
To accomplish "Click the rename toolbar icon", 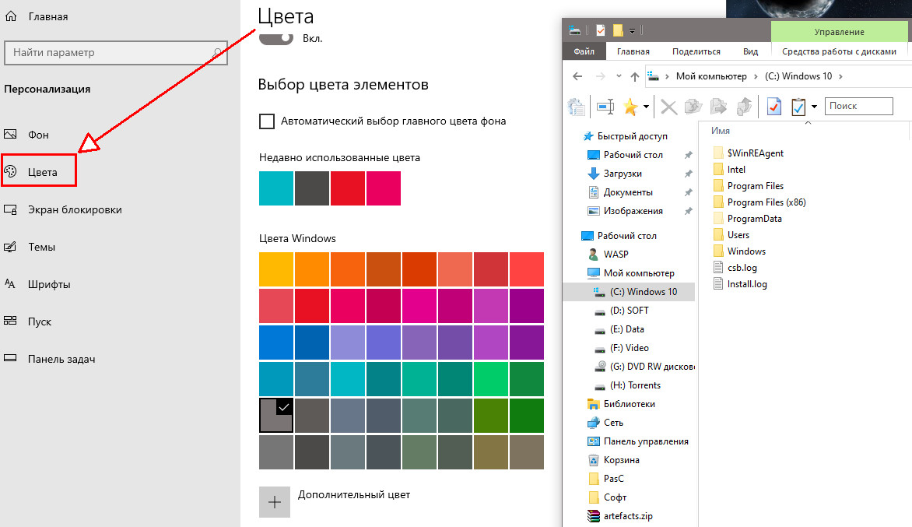I will click(x=605, y=107).
